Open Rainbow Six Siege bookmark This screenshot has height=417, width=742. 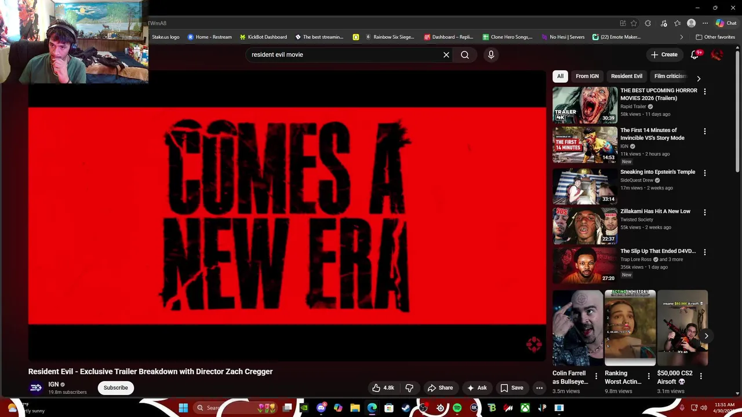(390, 37)
